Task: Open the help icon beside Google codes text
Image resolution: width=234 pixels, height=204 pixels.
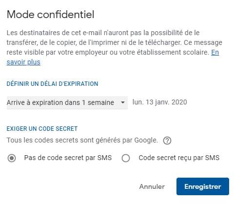Action: click(167, 141)
